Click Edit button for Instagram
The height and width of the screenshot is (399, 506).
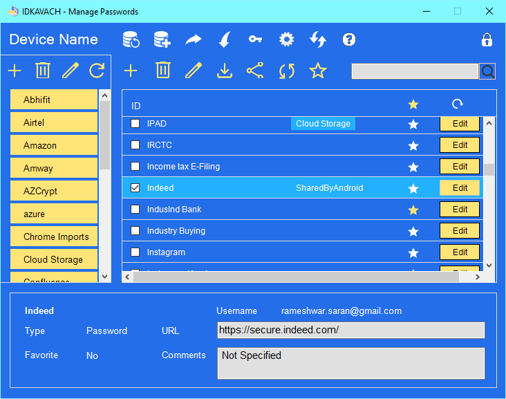pos(460,252)
